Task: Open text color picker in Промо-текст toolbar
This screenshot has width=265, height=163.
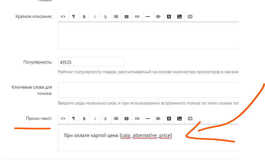Action: point(169,119)
